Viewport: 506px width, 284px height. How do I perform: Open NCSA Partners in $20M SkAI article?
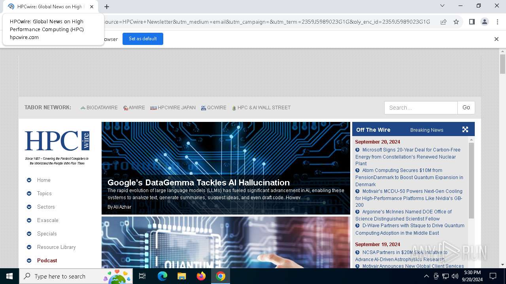pyautogui.click(x=401, y=256)
